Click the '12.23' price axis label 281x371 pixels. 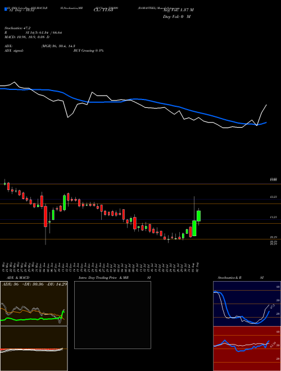click(x=274, y=197)
